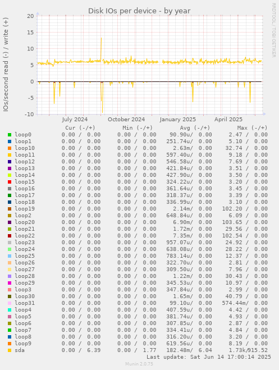Click the yellow sda legend color swatch
The height and width of the screenshot is (370, 279).
10,350
